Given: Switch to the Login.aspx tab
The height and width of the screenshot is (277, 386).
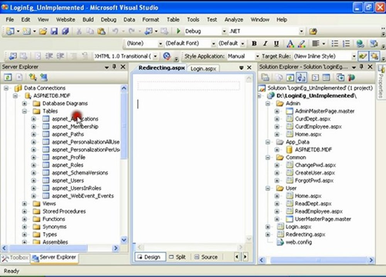Looking at the screenshot, I should [203, 69].
